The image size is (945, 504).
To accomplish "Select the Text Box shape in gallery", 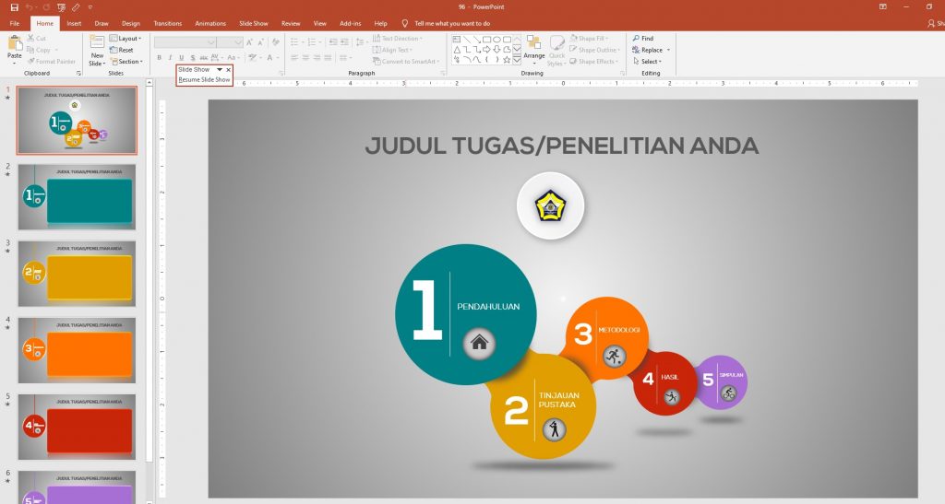I will pos(457,40).
